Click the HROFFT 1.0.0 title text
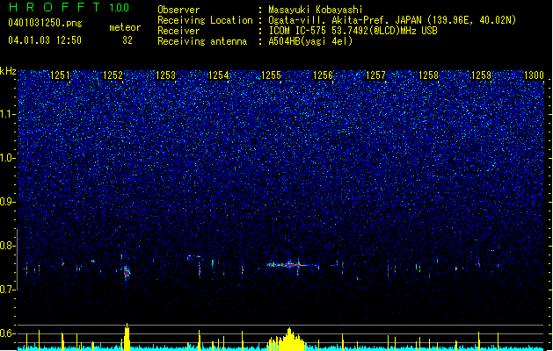The height and width of the screenshot is (351, 553). tap(69, 7)
